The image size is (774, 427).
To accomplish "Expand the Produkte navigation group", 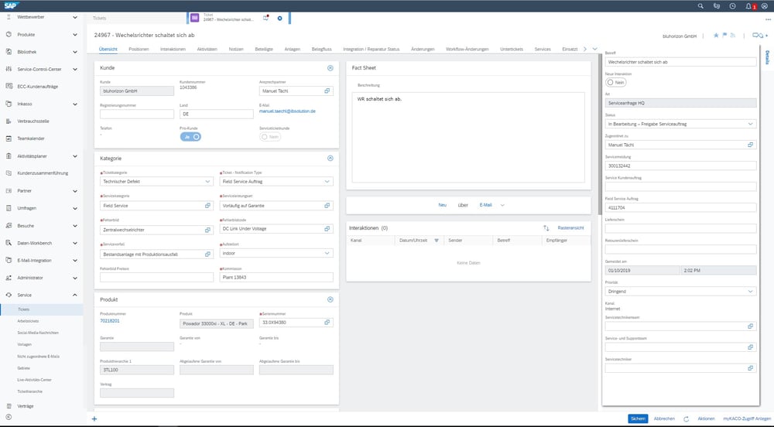I will click(74, 35).
